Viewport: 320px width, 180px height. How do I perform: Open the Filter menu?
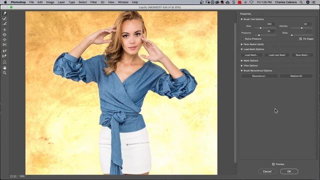(93, 2)
